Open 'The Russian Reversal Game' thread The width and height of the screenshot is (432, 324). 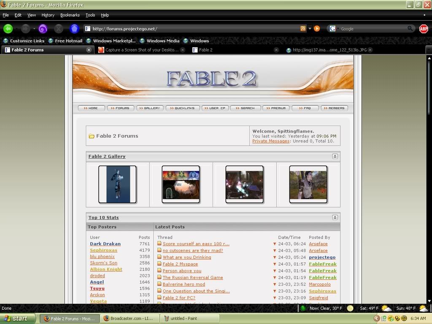coord(193,278)
